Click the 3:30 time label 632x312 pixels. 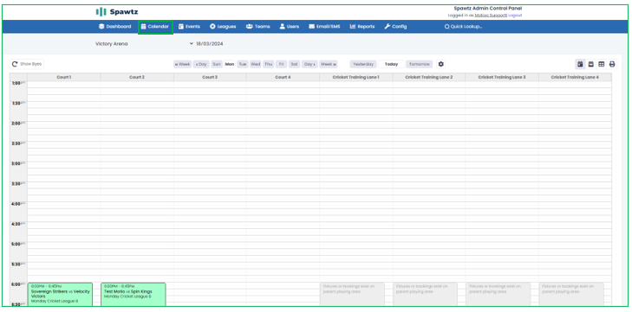pos(18,184)
